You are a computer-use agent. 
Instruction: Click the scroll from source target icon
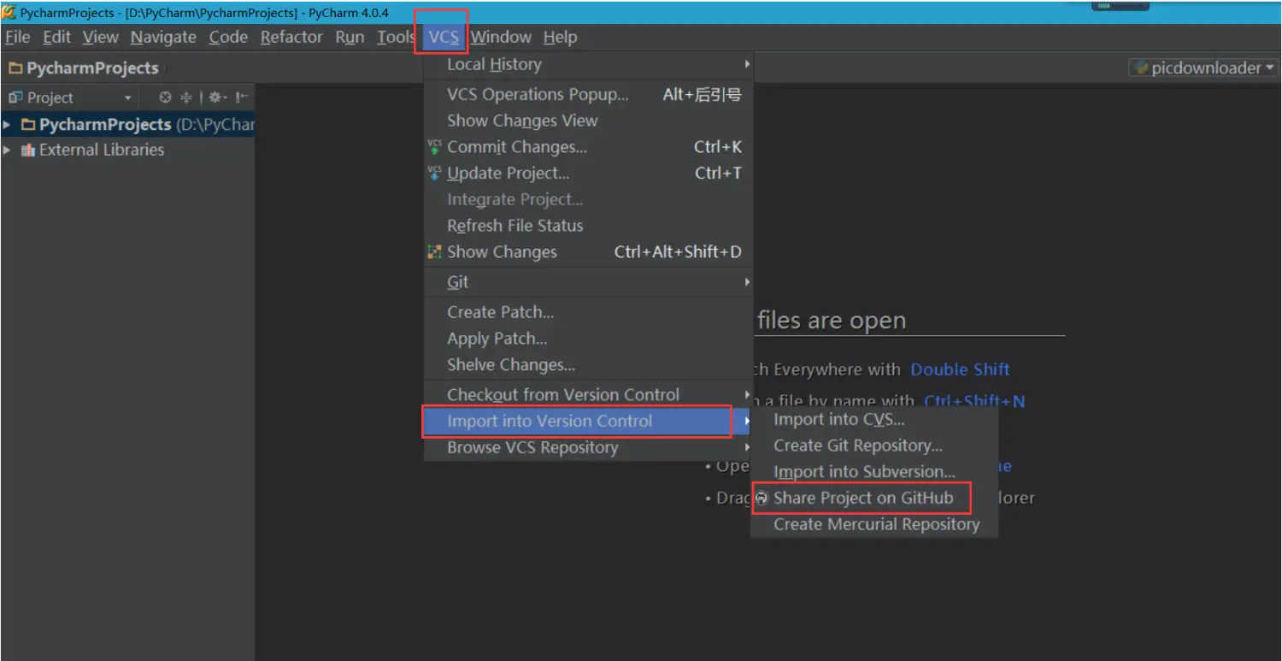point(166,97)
